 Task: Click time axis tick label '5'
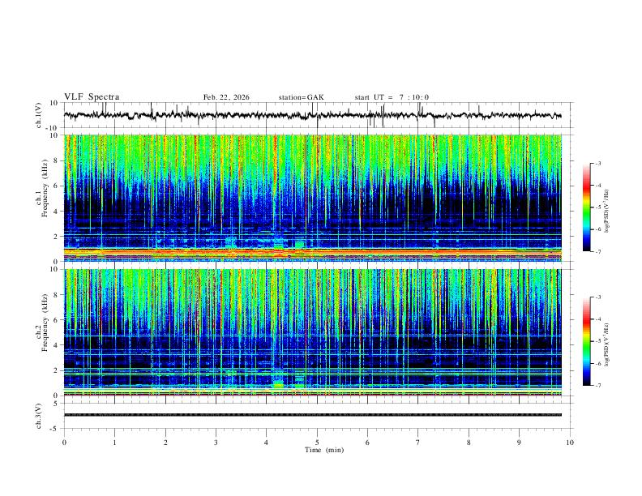(317, 443)
